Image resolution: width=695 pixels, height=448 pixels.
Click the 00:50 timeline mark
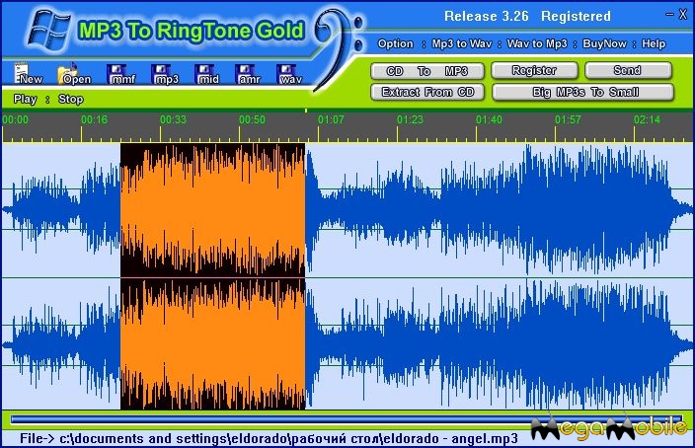click(x=252, y=119)
